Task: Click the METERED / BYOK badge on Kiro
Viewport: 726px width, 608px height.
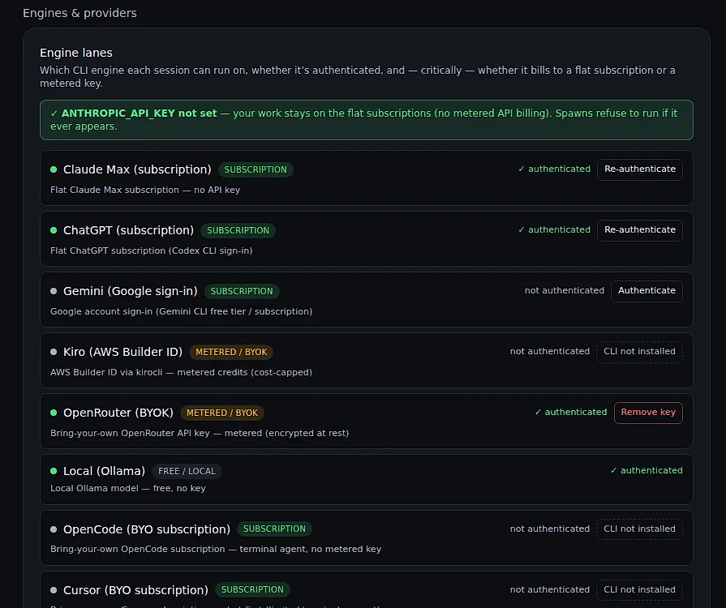Action: [231, 352]
